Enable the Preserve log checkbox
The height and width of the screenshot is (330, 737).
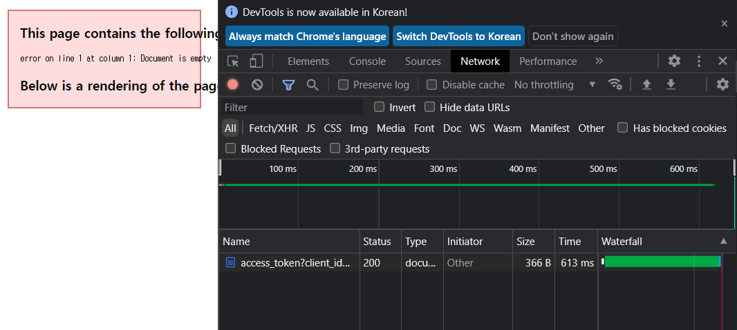343,85
